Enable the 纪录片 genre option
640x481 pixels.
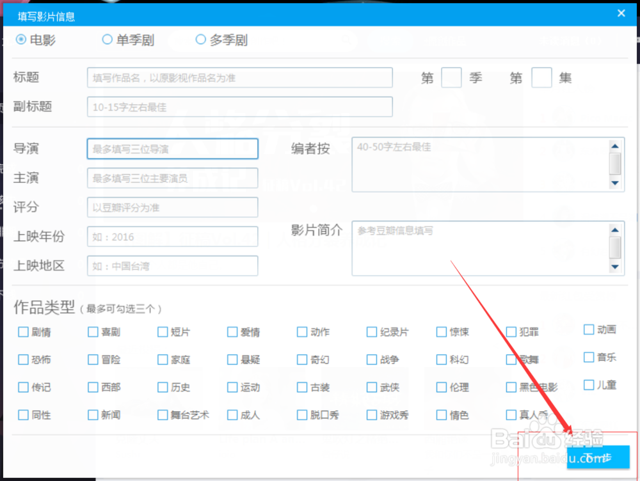click(371, 332)
